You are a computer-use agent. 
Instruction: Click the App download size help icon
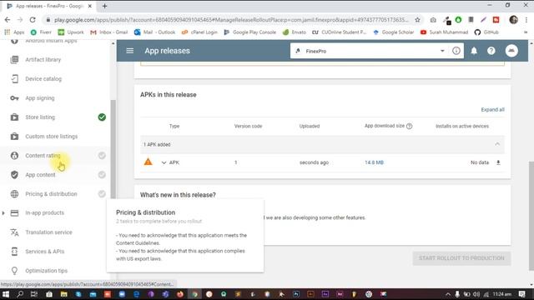pyautogui.click(x=410, y=126)
